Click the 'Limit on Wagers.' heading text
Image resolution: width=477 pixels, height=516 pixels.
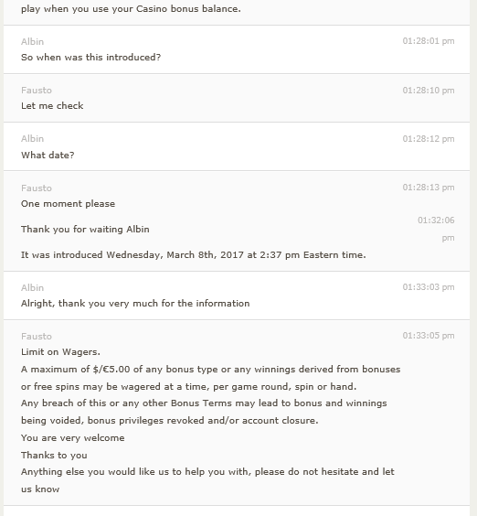[60, 352]
